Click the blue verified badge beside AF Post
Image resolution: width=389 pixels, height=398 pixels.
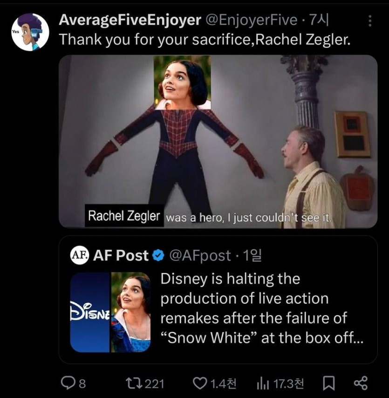tap(158, 255)
